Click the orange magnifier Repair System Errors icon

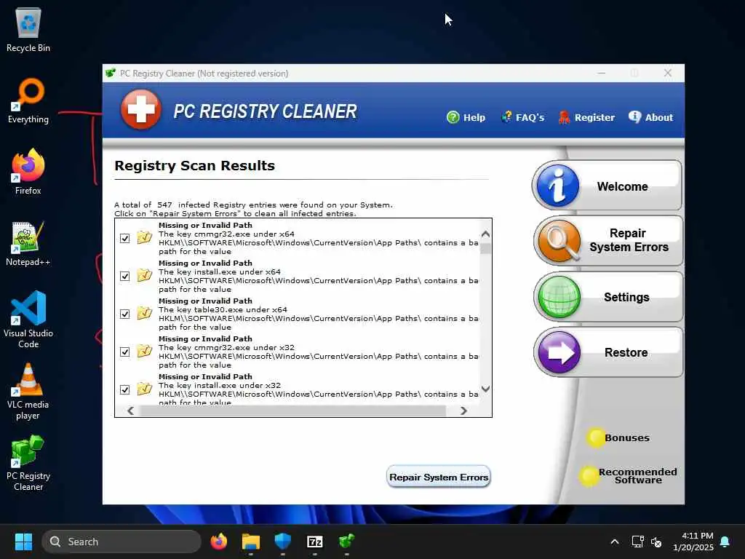click(559, 242)
